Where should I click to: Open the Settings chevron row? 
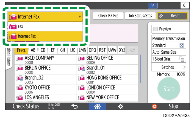tap(168, 67)
